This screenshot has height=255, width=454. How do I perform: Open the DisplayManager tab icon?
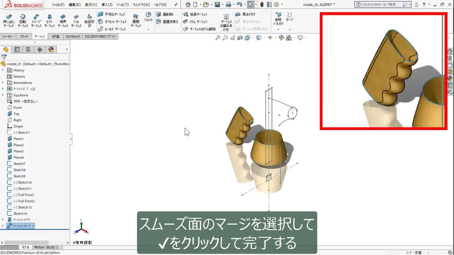pyautogui.click(x=51, y=50)
